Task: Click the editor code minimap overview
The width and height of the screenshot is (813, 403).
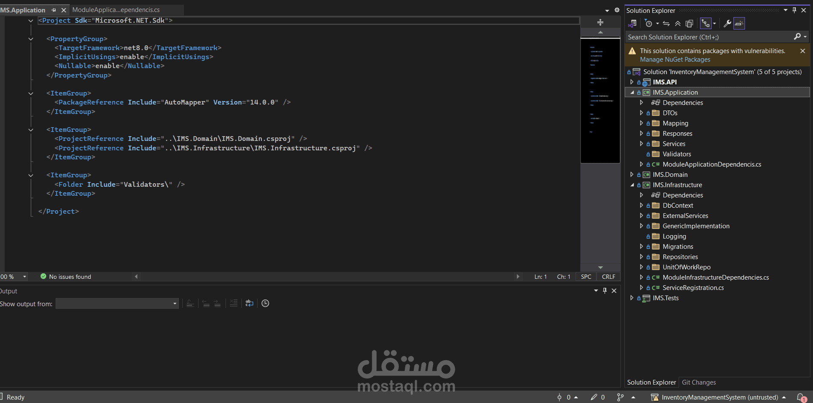Action: (x=600, y=101)
